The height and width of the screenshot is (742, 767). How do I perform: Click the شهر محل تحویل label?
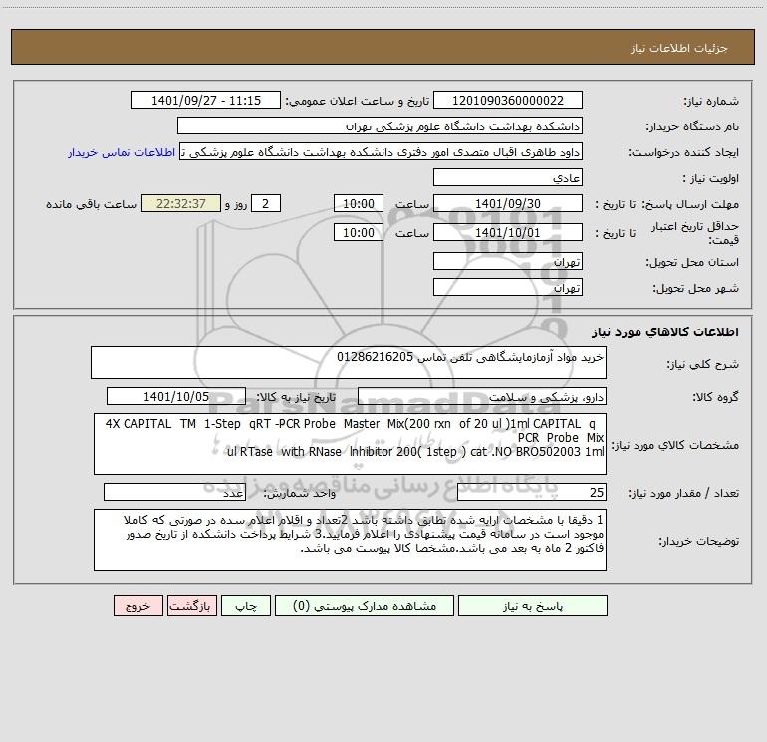(x=695, y=288)
